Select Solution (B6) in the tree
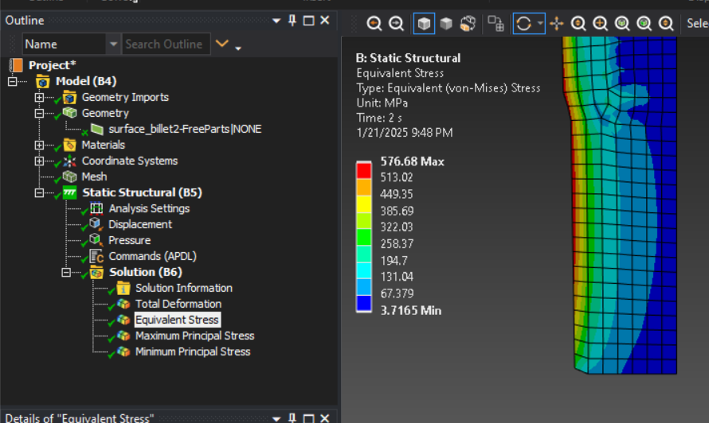Image resolution: width=709 pixels, height=423 pixels. click(146, 272)
